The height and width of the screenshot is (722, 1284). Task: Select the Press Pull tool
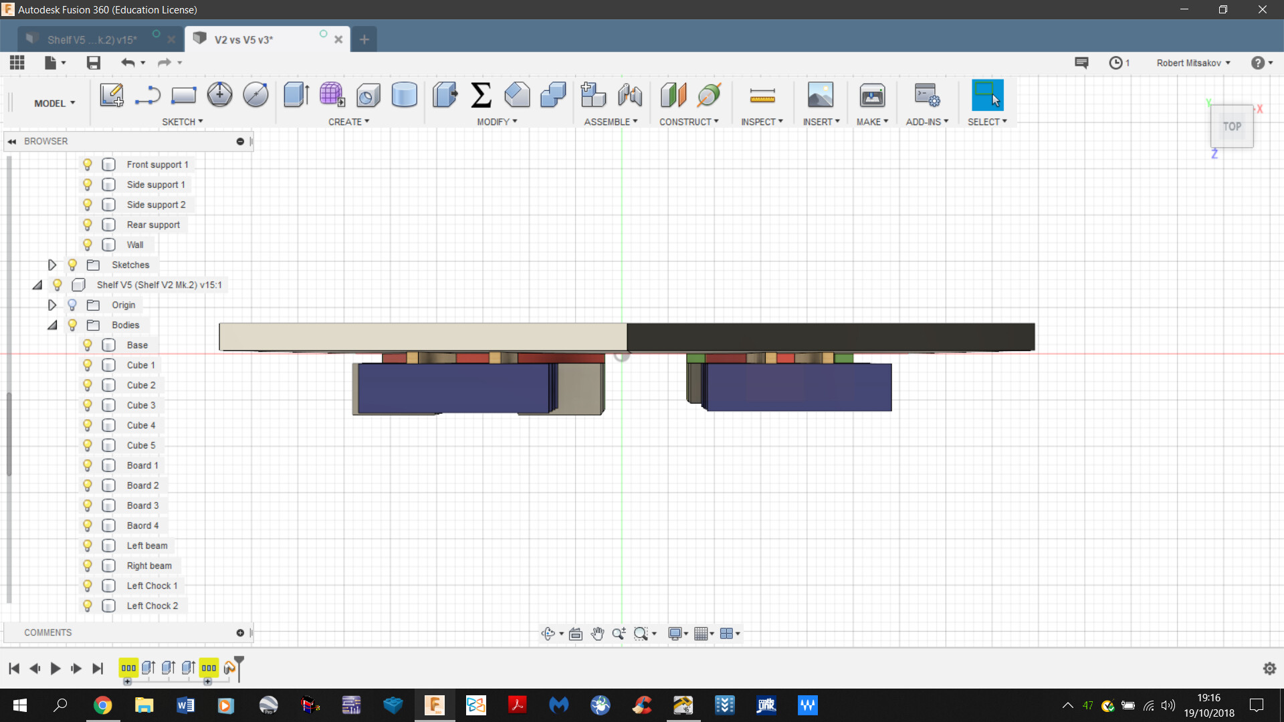[x=445, y=95]
